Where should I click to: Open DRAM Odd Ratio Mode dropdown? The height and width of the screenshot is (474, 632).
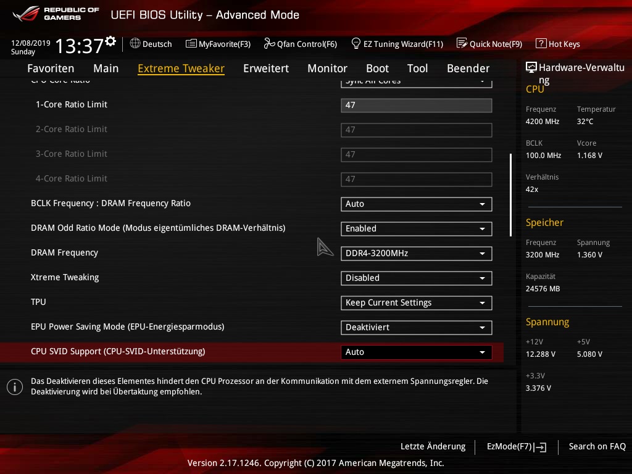(417, 228)
